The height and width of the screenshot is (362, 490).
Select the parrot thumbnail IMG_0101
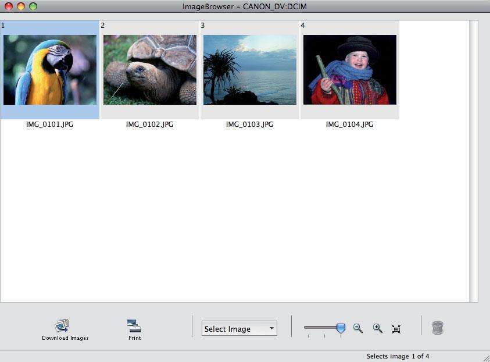pos(50,70)
